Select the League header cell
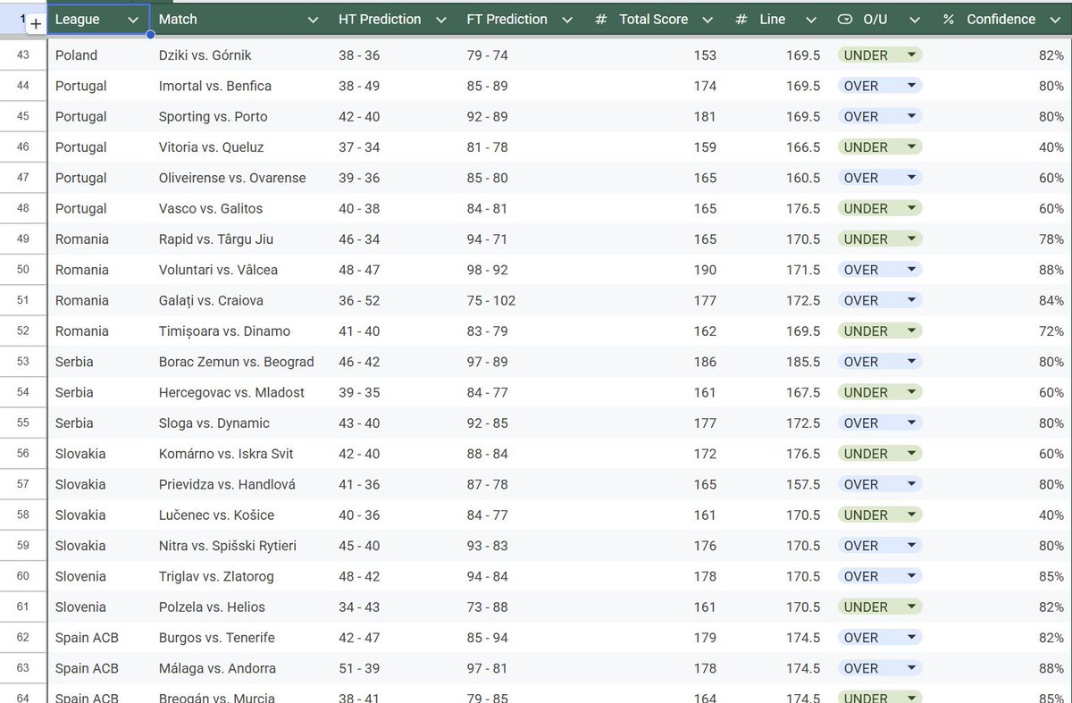Image resolution: width=1072 pixels, height=703 pixels. click(x=98, y=20)
